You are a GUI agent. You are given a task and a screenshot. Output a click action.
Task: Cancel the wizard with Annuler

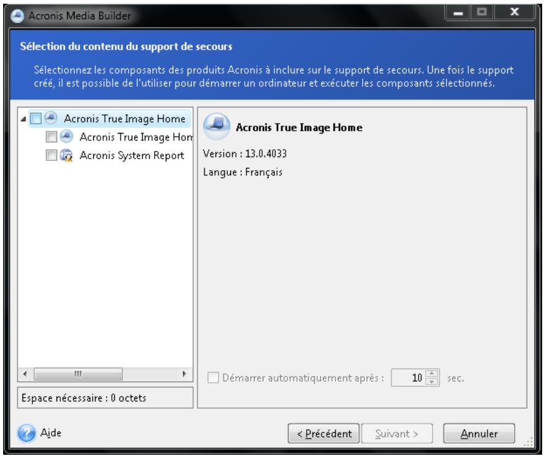[479, 433]
